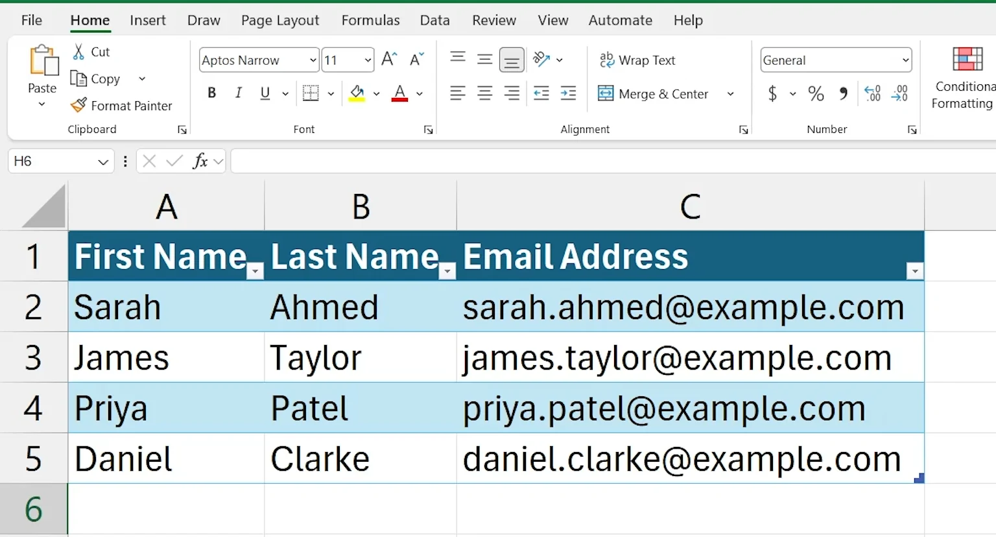Toggle underline formatting

tap(265, 93)
